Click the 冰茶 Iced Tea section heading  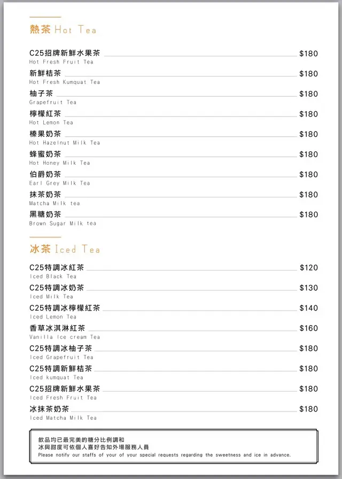(65, 249)
